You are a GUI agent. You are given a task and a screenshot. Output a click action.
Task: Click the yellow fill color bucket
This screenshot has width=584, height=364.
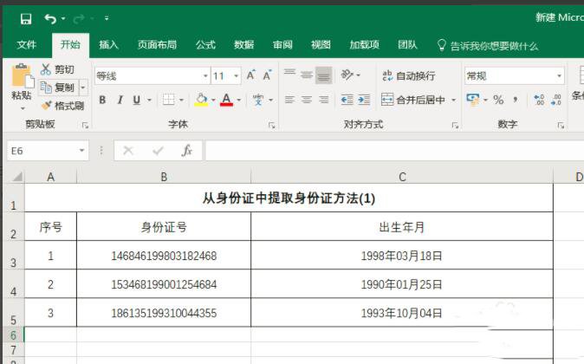coord(201,100)
